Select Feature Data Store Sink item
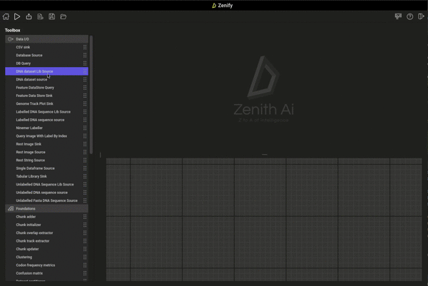Image resolution: width=428 pixels, height=286 pixels. (x=46, y=96)
